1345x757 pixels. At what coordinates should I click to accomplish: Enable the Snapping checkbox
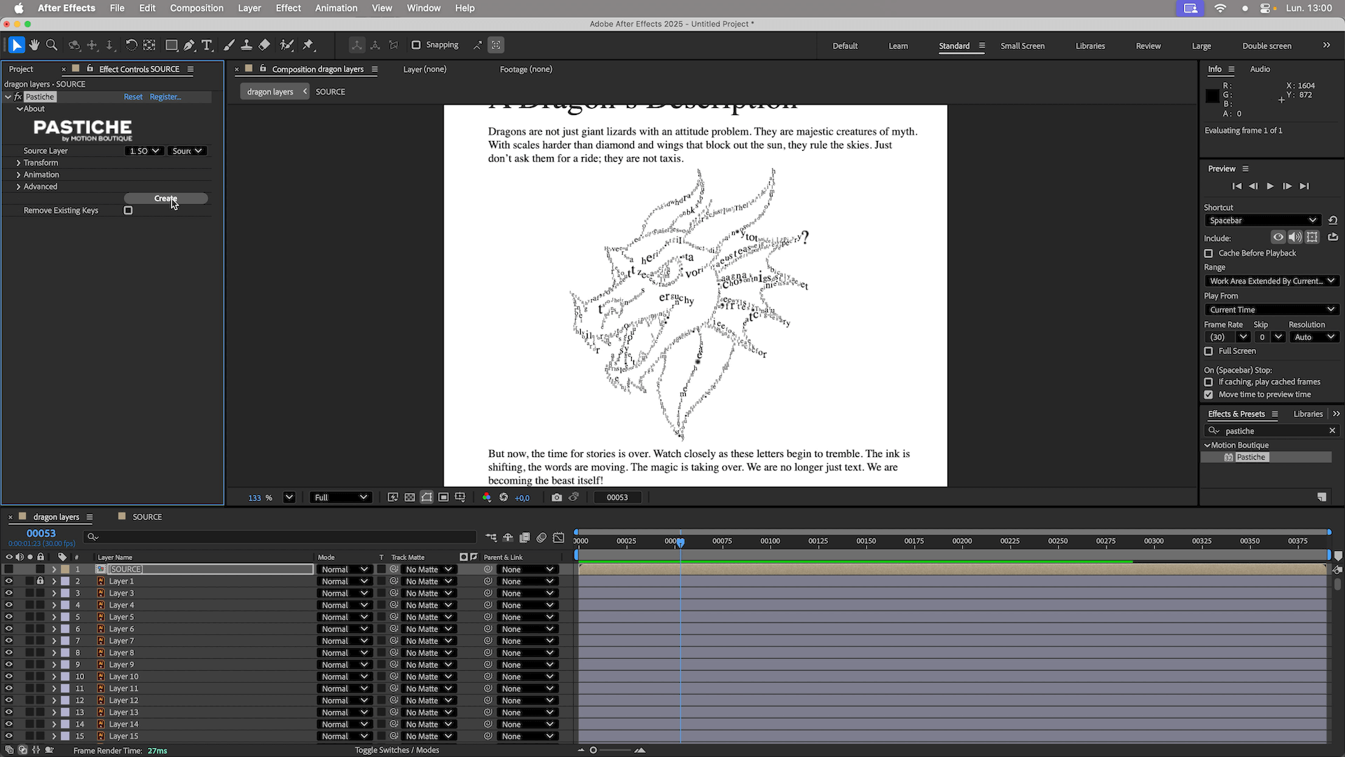click(x=416, y=45)
